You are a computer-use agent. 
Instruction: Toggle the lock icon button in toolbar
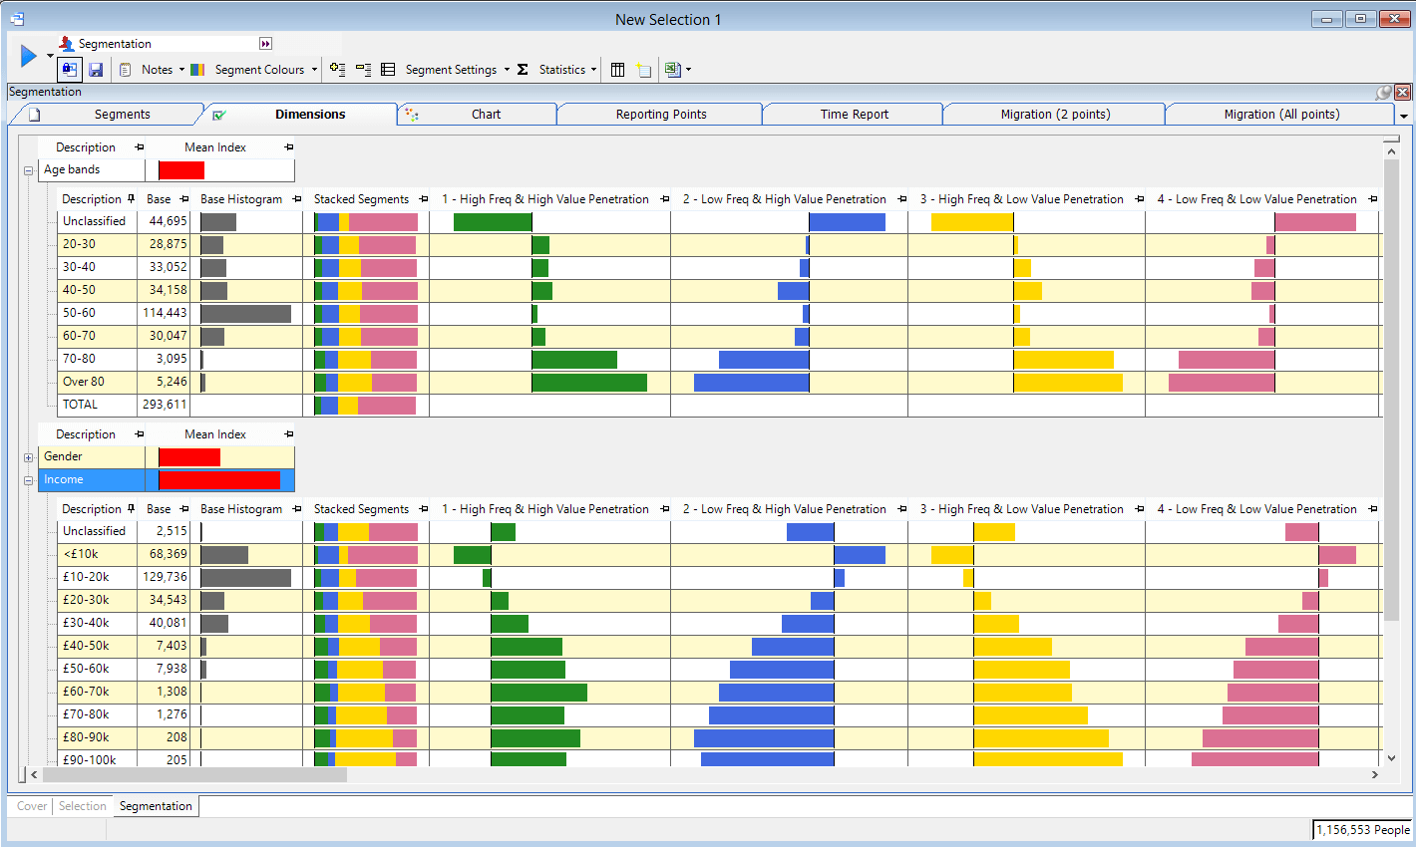pos(69,70)
